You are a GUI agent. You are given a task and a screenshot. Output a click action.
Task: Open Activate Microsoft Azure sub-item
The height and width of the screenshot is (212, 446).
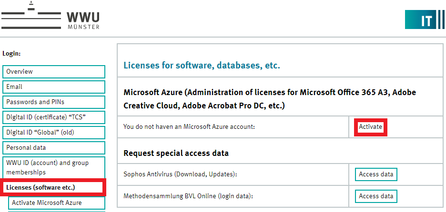[x=56, y=203]
